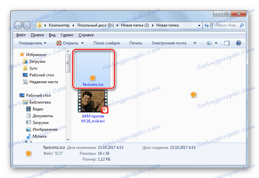Screen dimensions: 259x178
Task: Select the Рабочий стол tree root
Action: pos(38,95)
